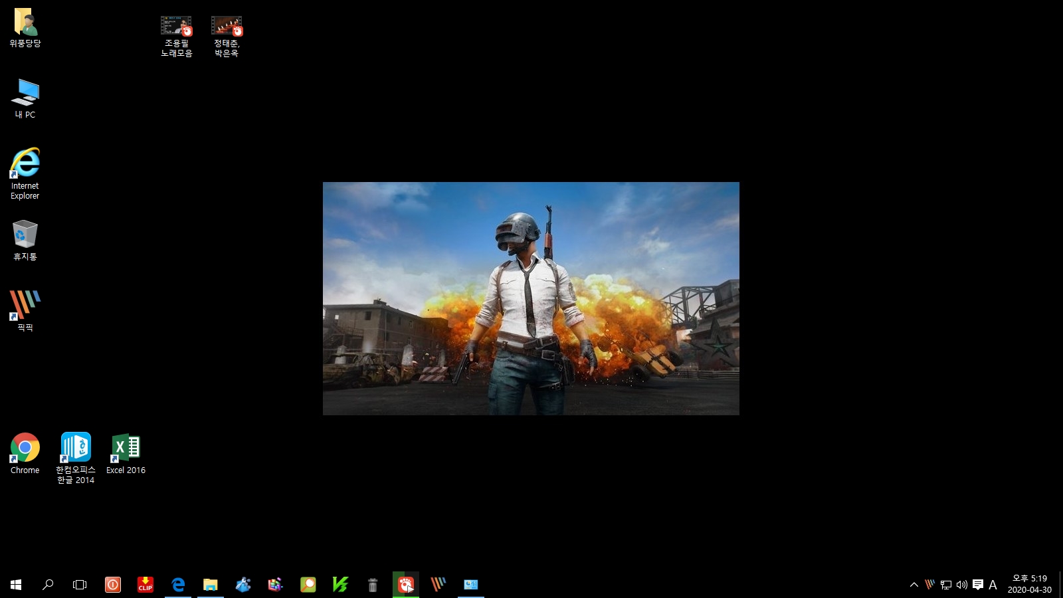The image size is (1063, 598).
Task: Open Microsoft Edge from the taskbar
Action: click(x=178, y=585)
